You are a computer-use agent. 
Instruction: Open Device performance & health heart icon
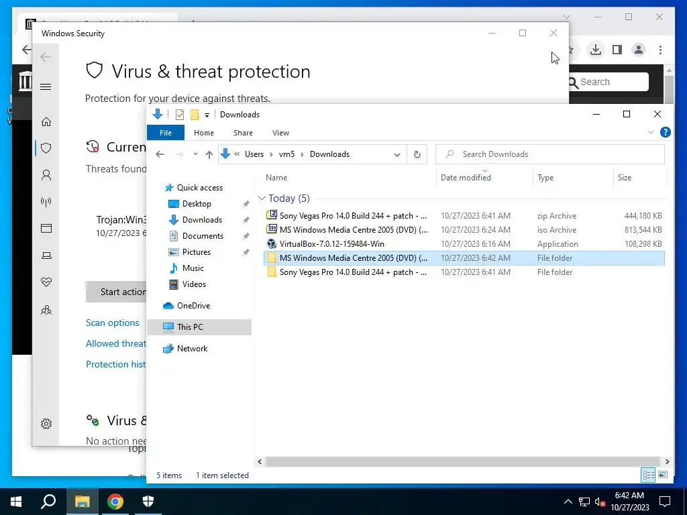point(46,282)
